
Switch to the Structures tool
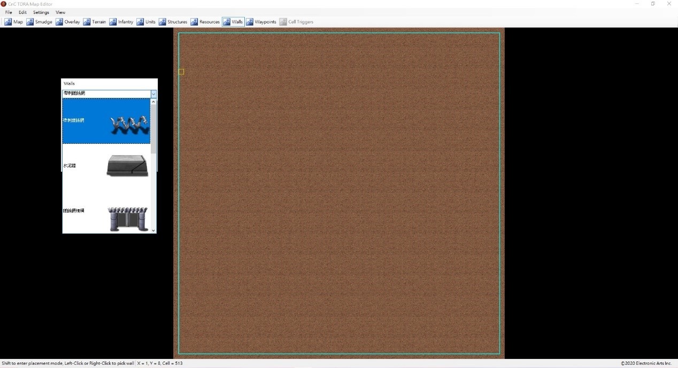(173, 22)
